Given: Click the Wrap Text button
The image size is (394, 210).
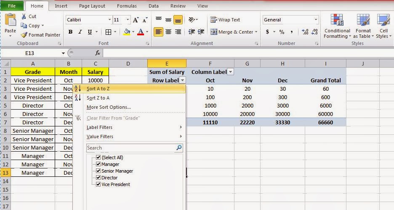Looking at the screenshot, I should coord(225,20).
